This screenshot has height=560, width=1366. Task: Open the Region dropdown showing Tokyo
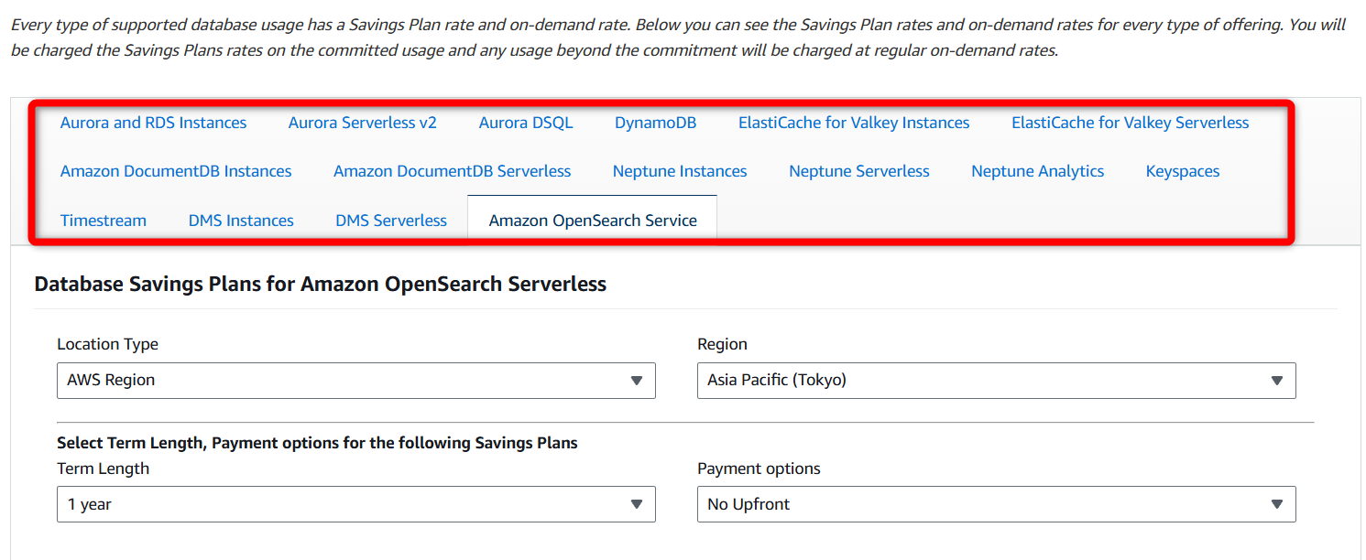click(x=997, y=380)
